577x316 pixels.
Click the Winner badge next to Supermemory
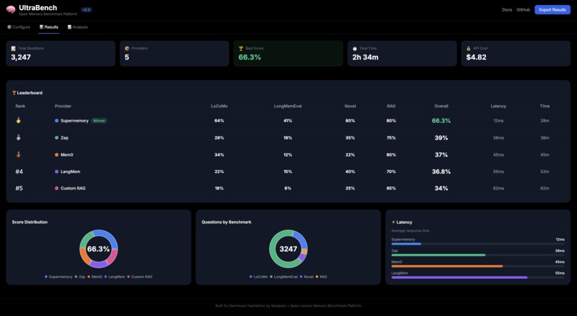[99, 121]
